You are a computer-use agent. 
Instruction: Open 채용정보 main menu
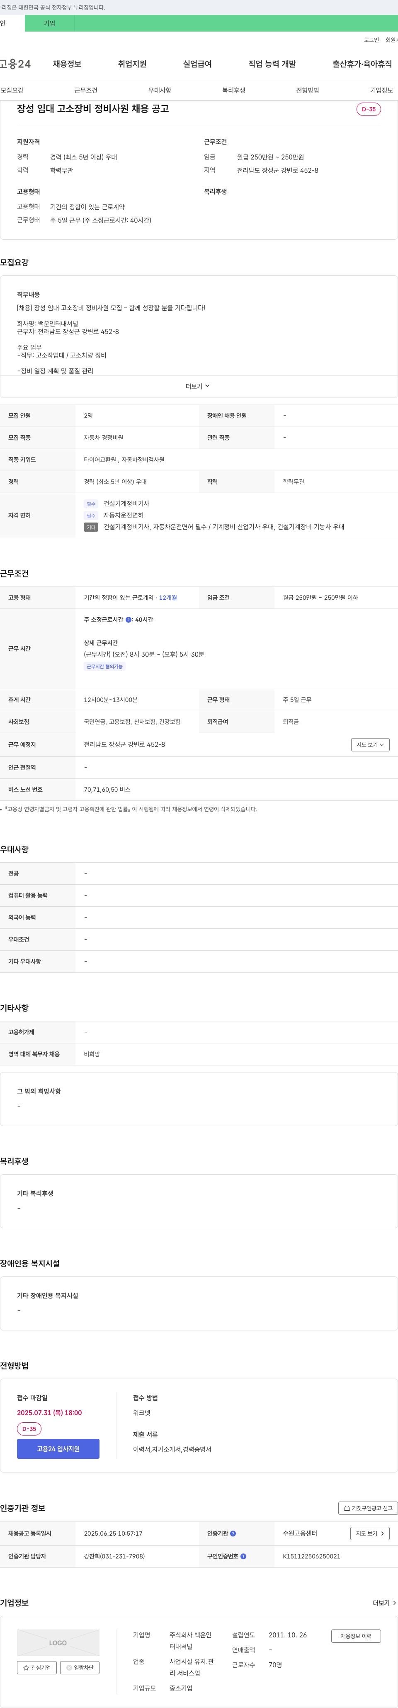tap(67, 64)
